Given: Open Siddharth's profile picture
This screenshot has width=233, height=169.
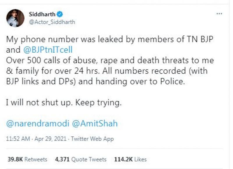Looking at the screenshot, I should coord(15,18).
